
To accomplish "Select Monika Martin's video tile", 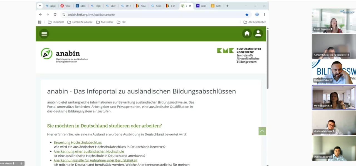I will [334, 97].
